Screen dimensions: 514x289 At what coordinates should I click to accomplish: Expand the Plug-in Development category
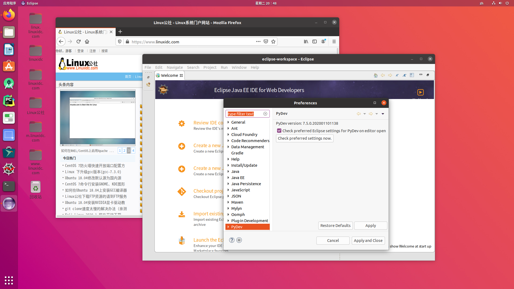click(228, 220)
